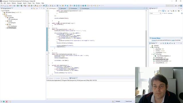Collapse the view package node
This screenshot has height=103, width=183.
point(6,25)
